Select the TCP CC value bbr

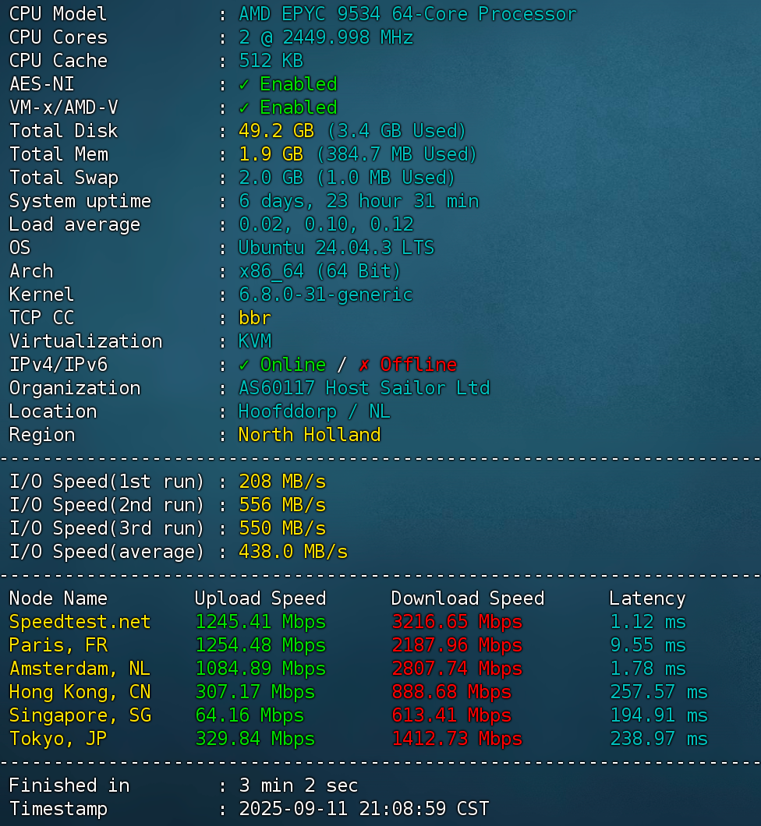point(254,318)
